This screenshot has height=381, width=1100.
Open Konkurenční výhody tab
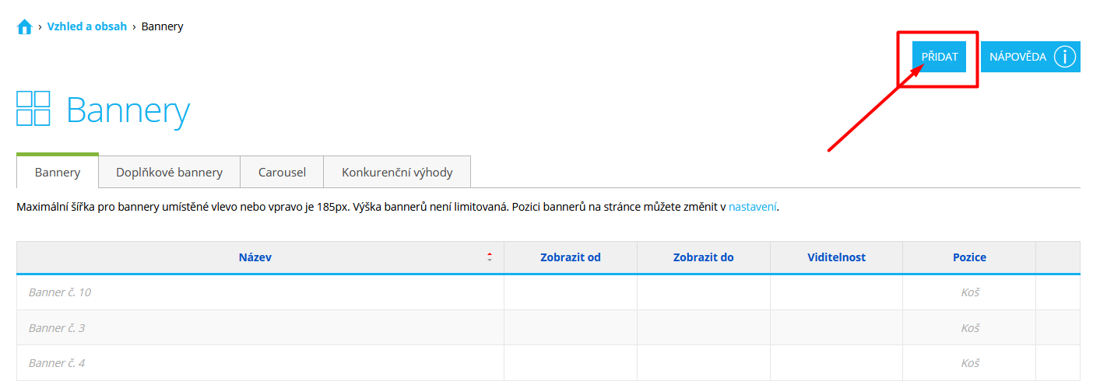(397, 172)
